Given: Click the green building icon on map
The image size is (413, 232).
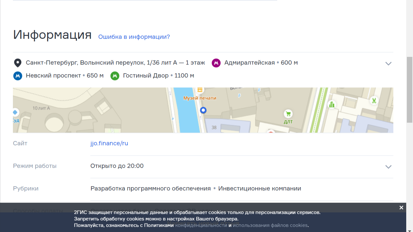Looking at the screenshot, I should coord(331,104).
